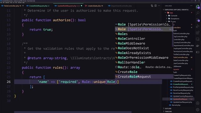The height and width of the screenshot is (113, 201).
Task: Open the Terminal menu
Action: point(20,3)
